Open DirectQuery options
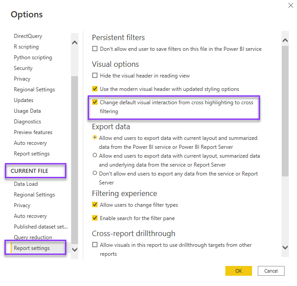297x286 pixels. tap(28, 36)
